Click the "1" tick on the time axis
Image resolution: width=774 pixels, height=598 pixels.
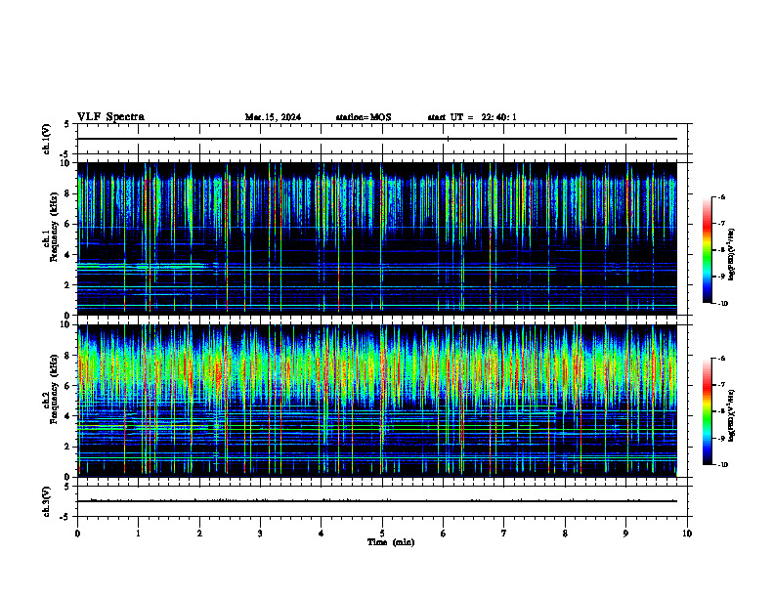click(x=138, y=534)
